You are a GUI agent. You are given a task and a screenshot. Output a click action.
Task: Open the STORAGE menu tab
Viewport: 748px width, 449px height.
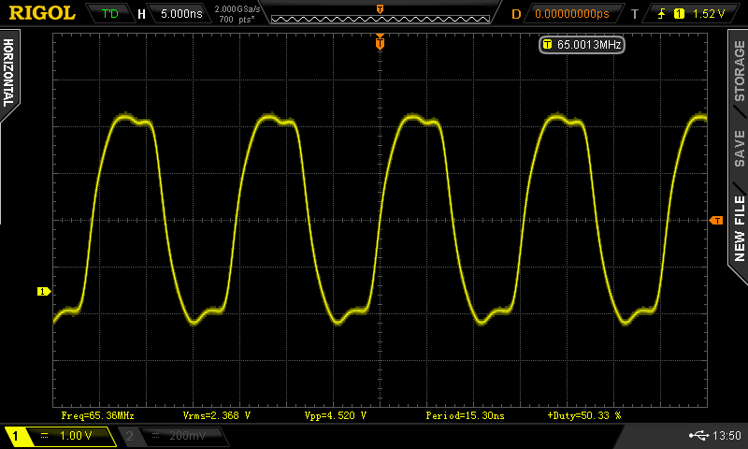(739, 71)
